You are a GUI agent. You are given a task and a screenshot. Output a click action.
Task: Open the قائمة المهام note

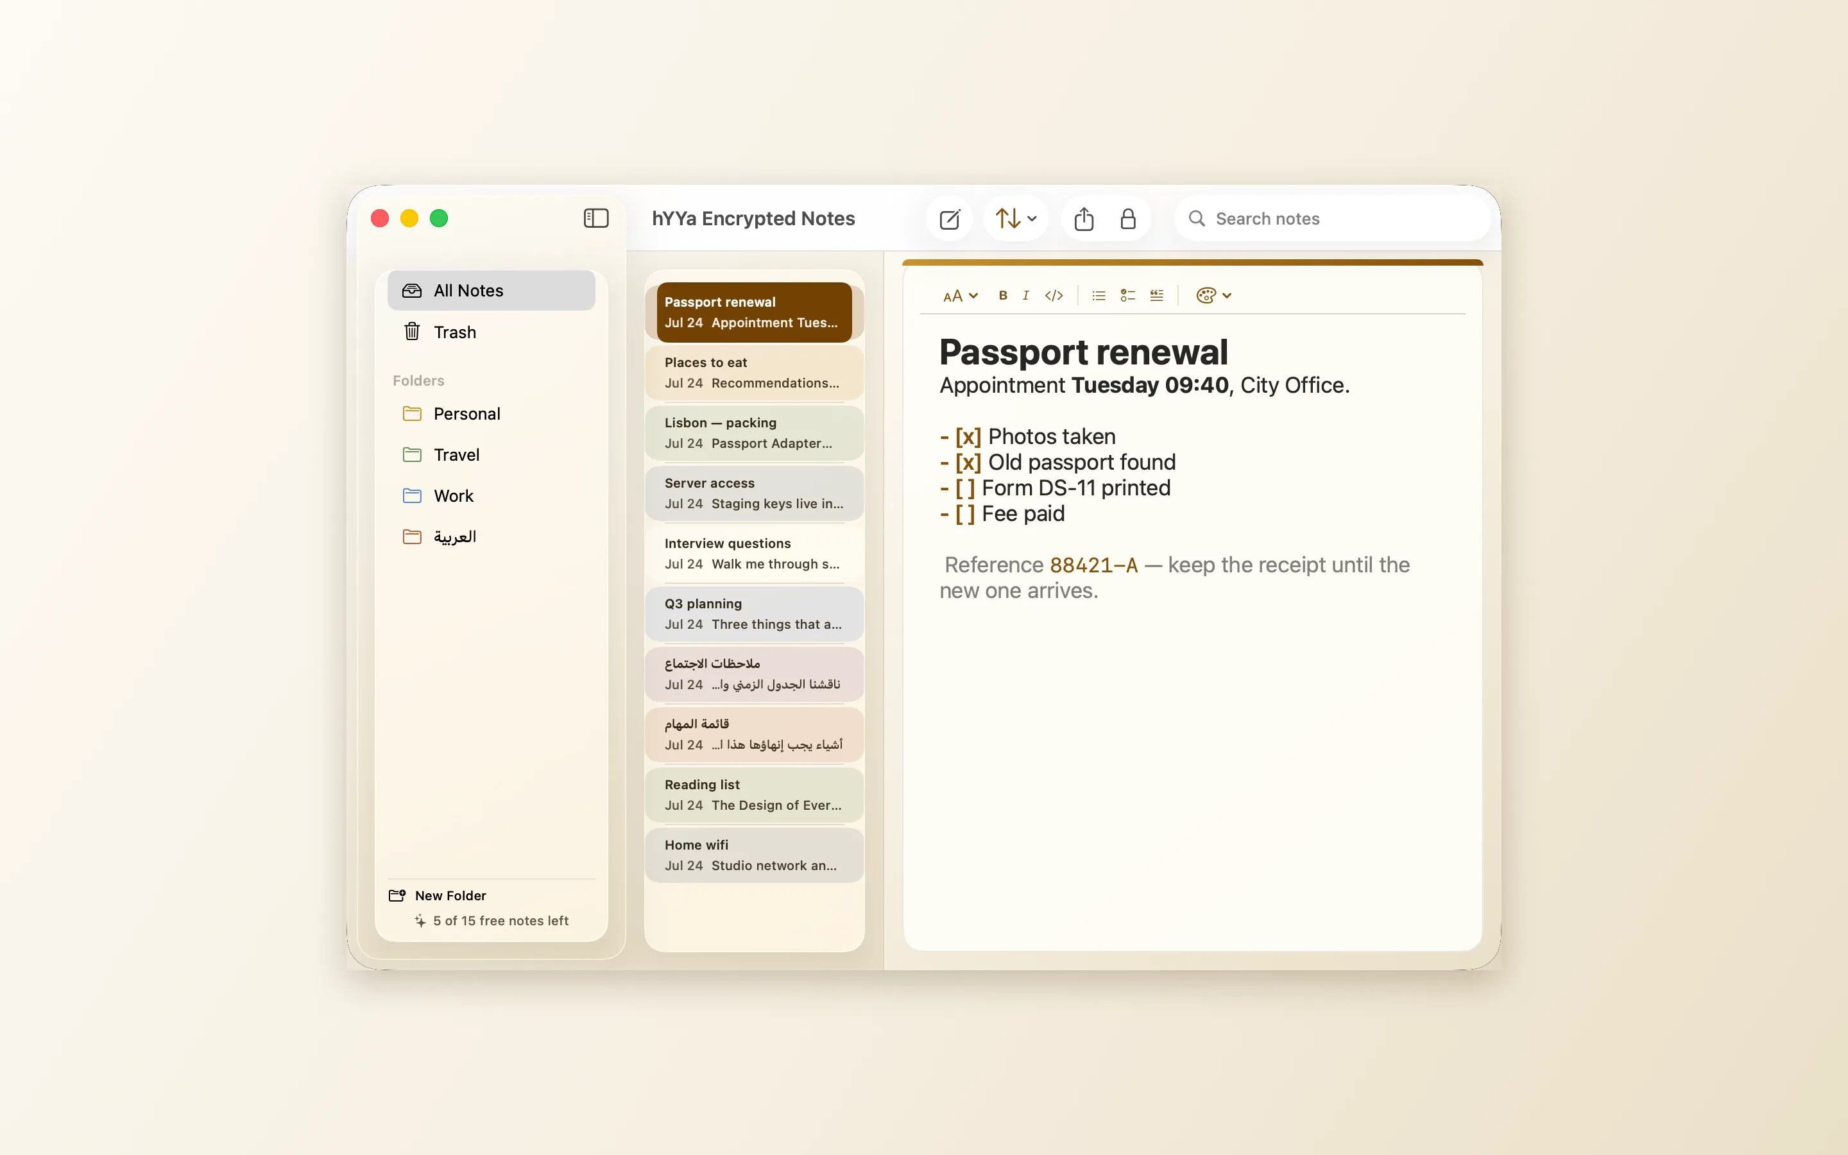(x=754, y=735)
